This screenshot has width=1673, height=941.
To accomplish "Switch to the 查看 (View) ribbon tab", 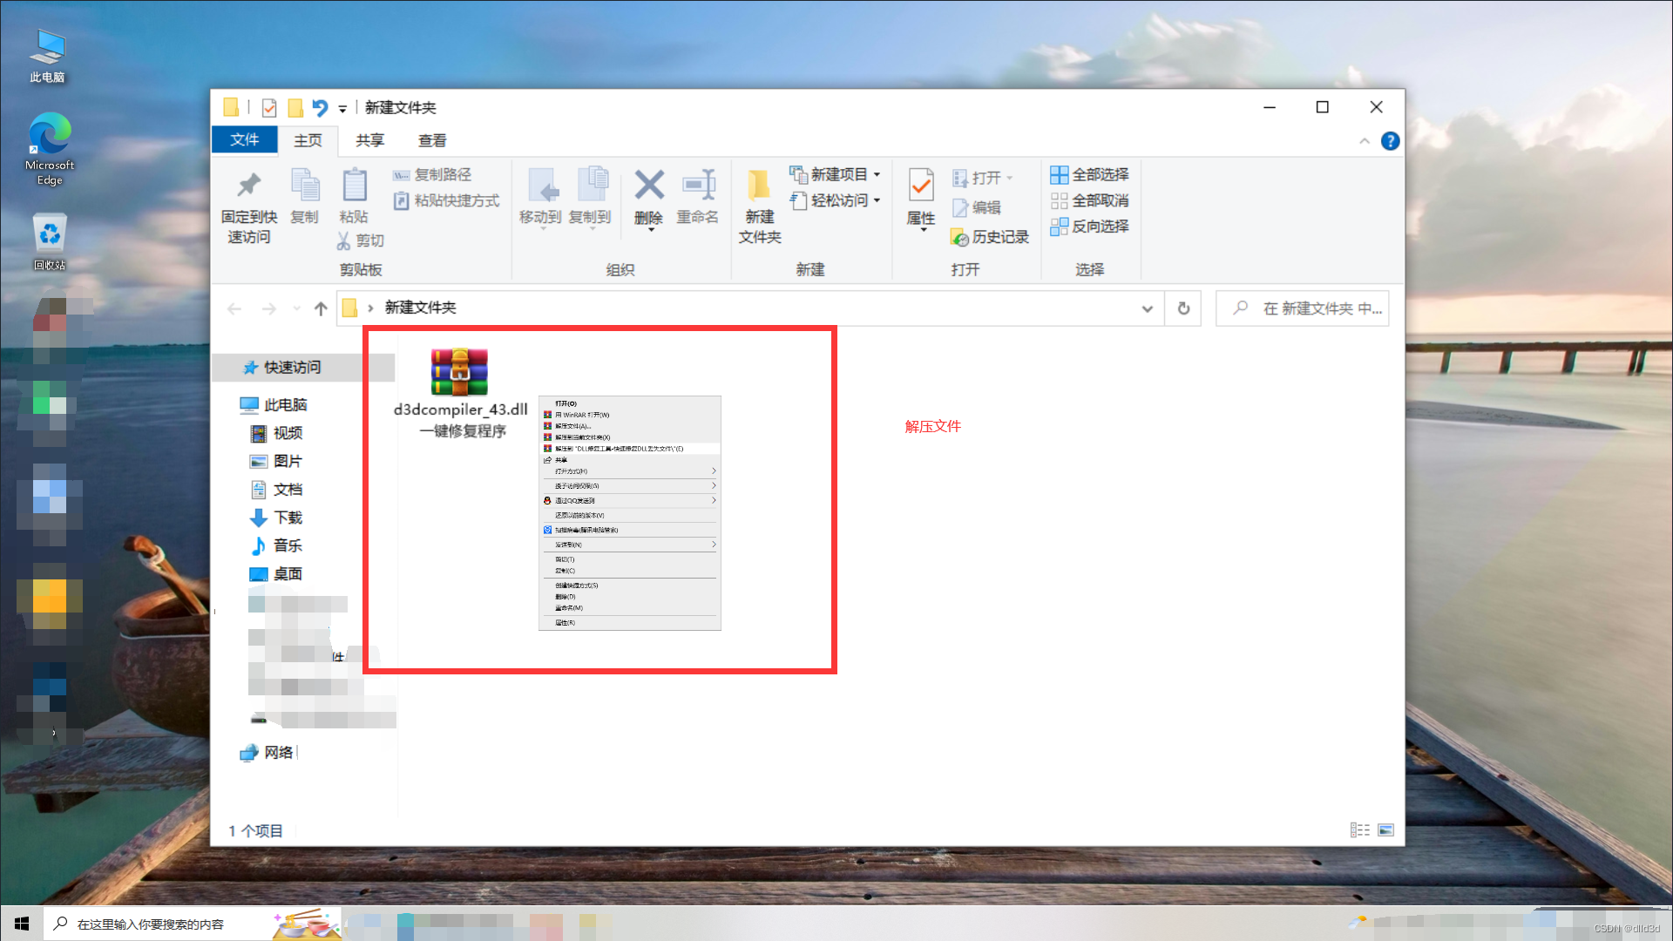I will [431, 139].
